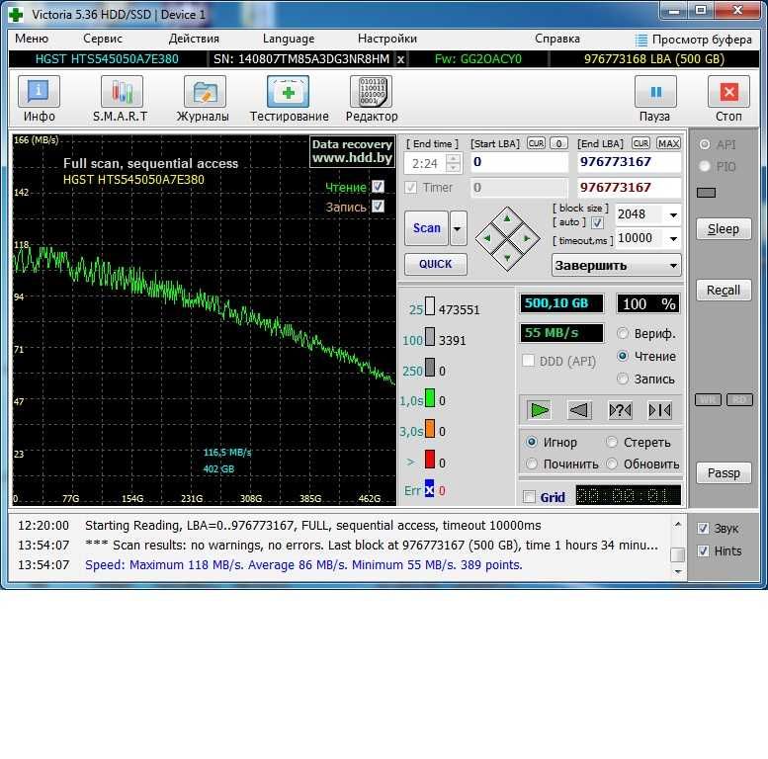Click the Start LBA input field
The width and height of the screenshot is (768, 759).
(520, 162)
